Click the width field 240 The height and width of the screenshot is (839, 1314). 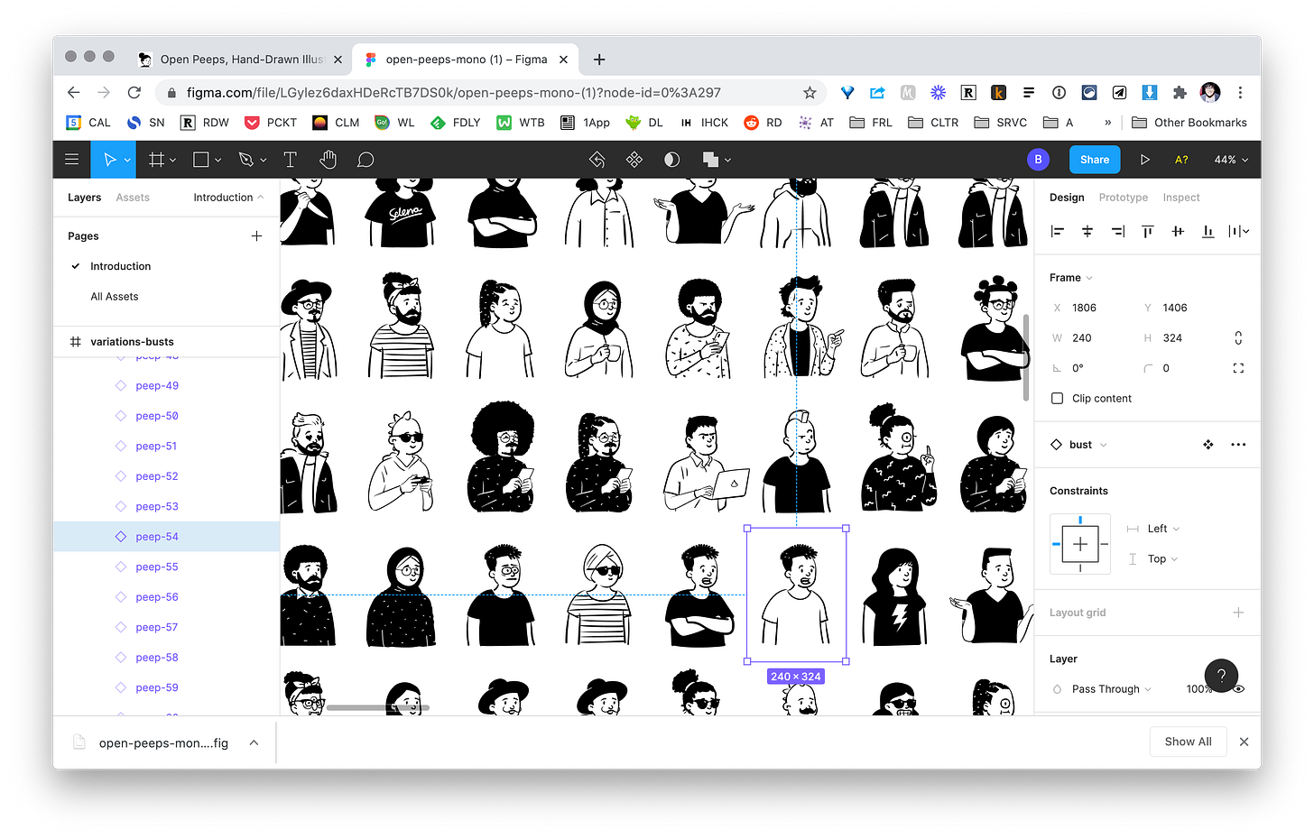1082,338
